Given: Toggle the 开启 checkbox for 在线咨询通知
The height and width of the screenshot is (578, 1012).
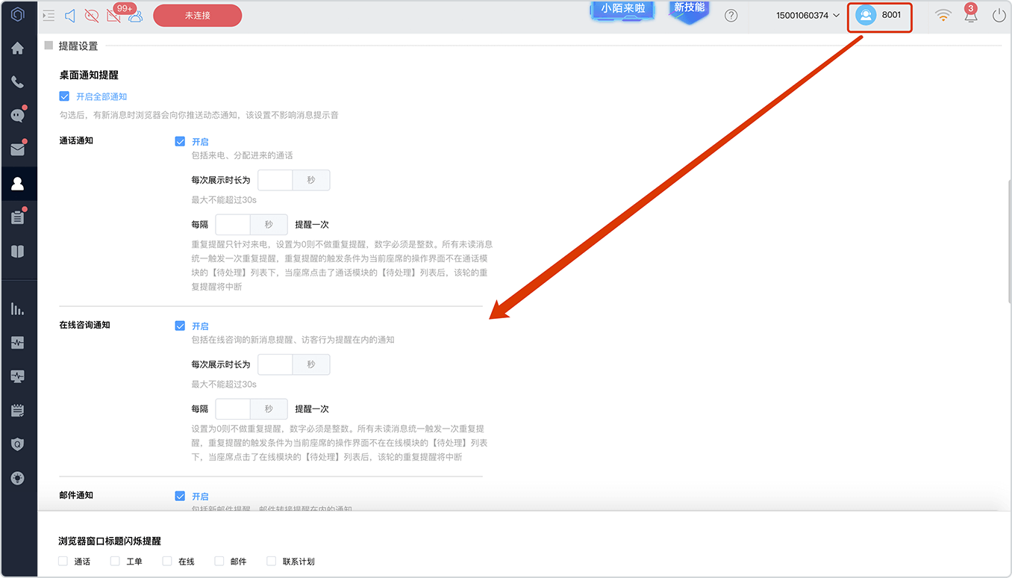Looking at the screenshot, I should pyautogui.click(x=180, y=326).
